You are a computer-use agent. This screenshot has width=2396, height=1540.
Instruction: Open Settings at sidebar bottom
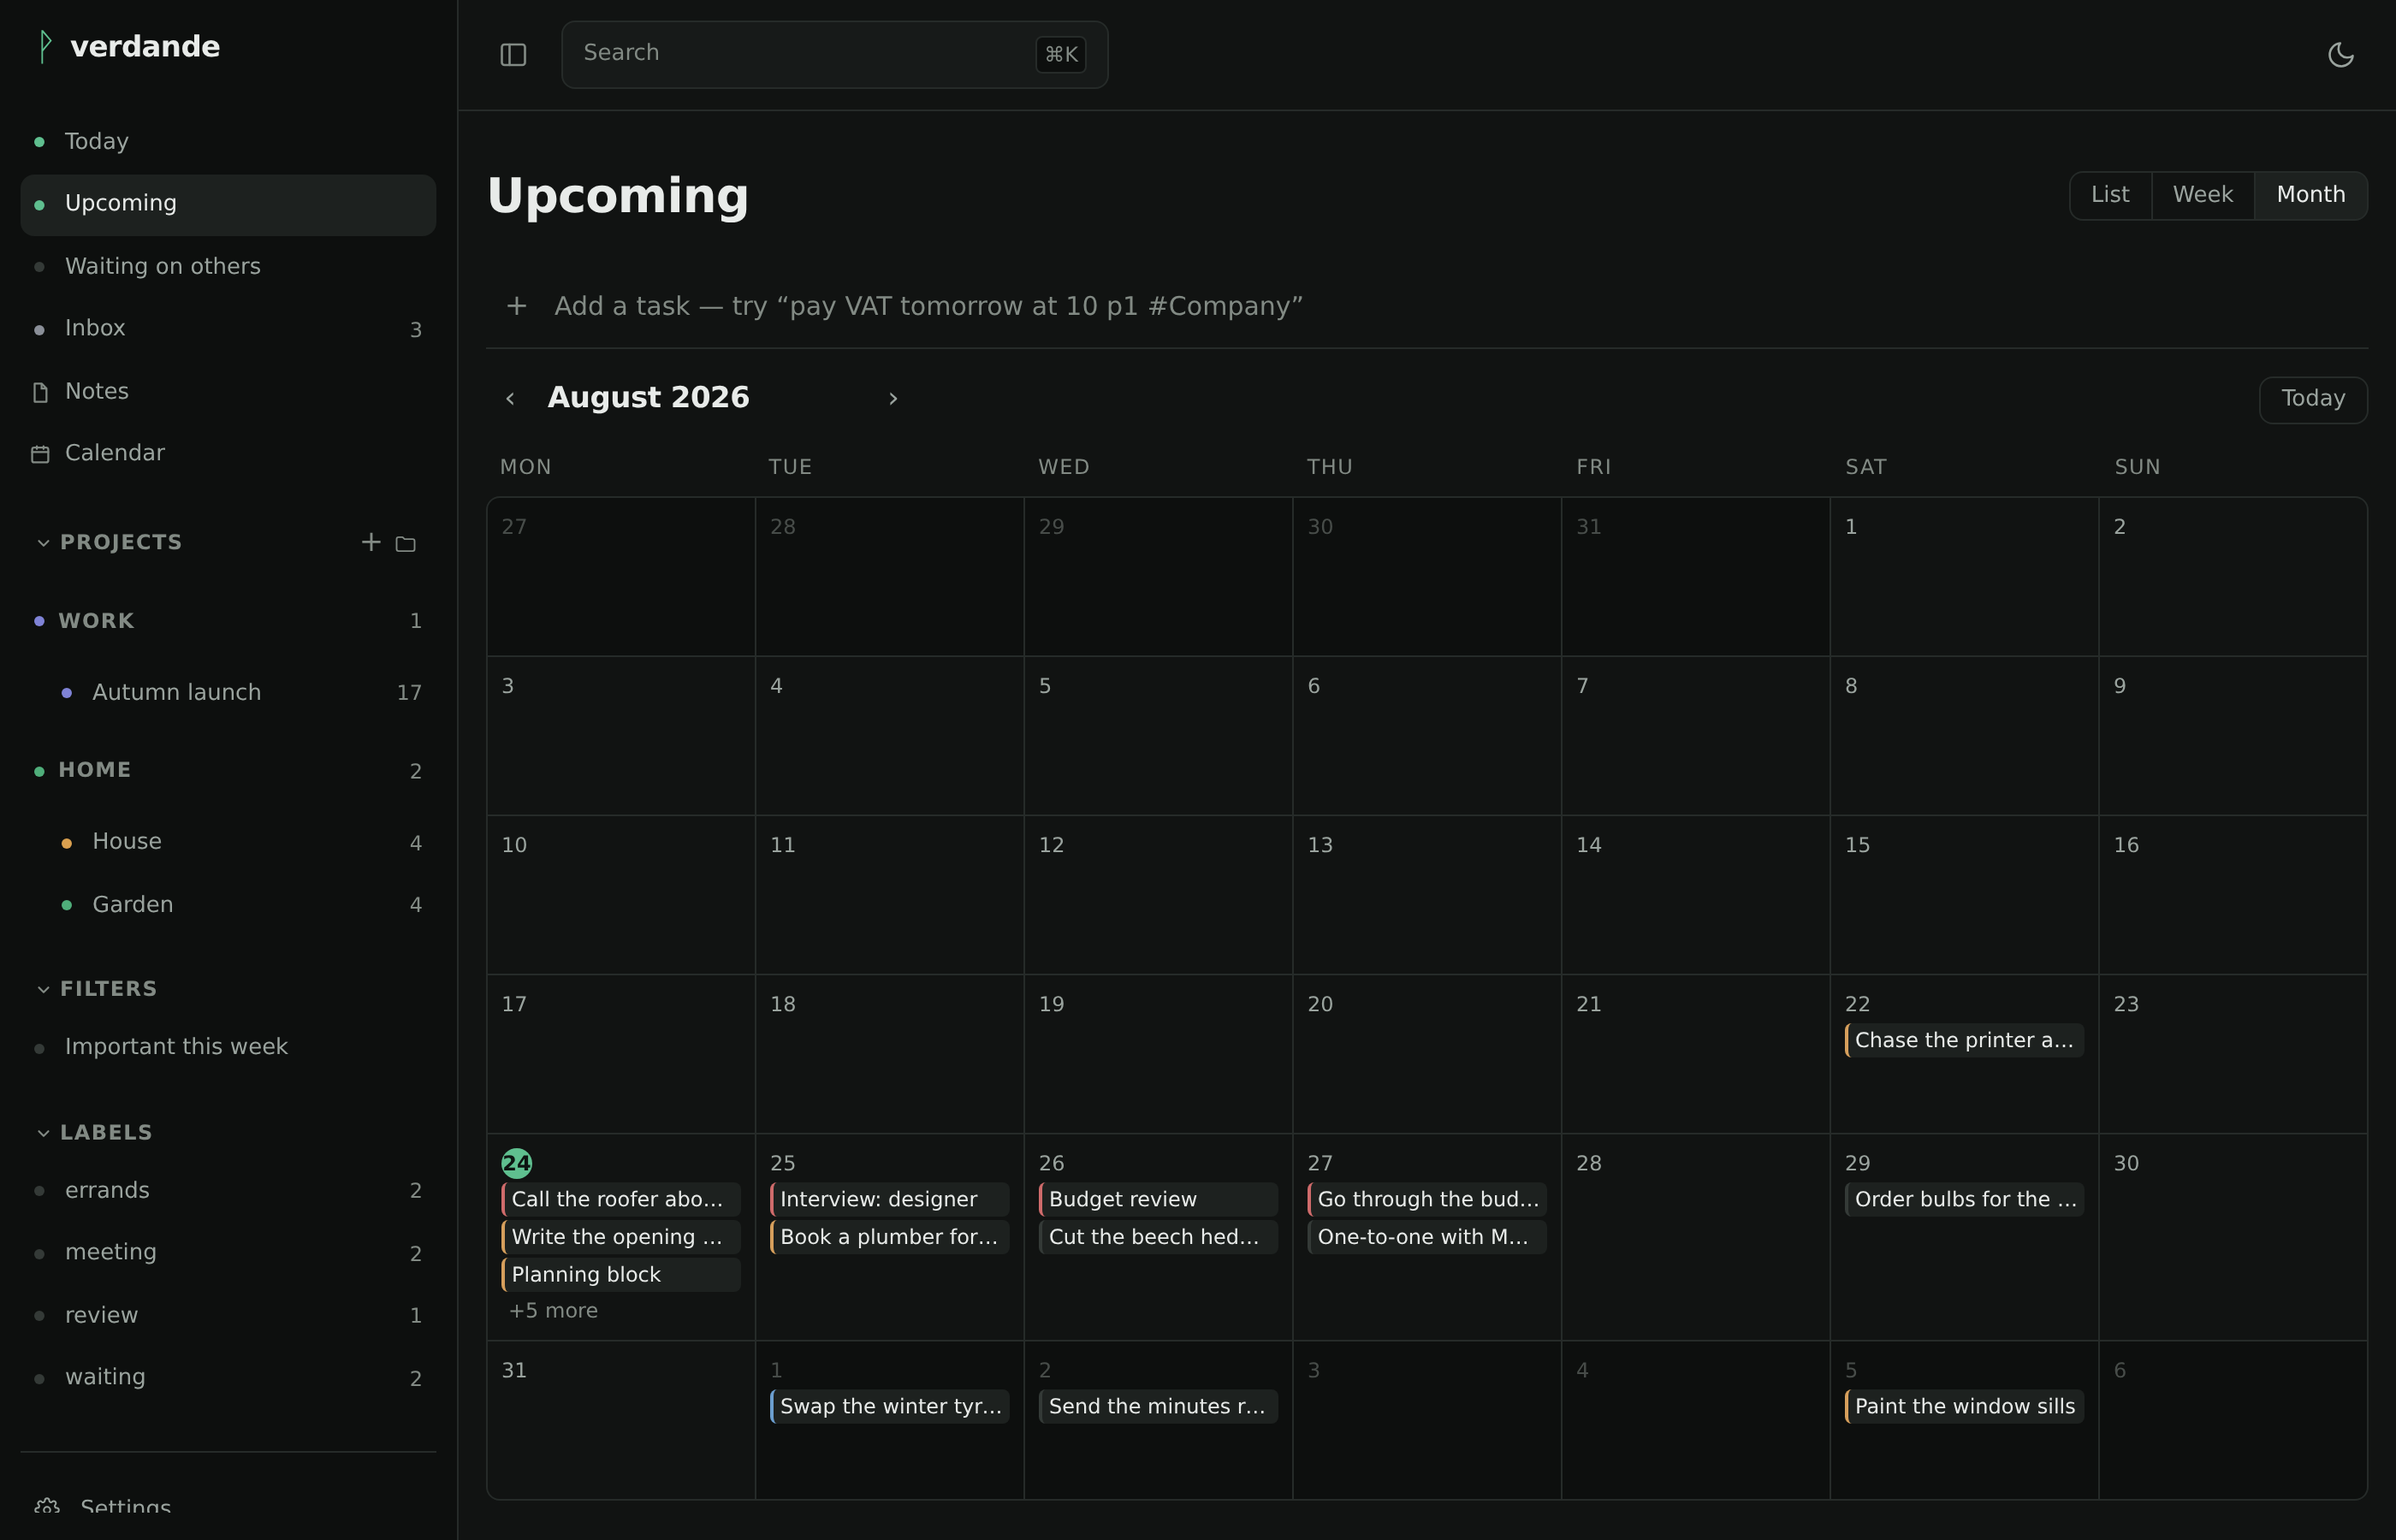point(228,1507)
